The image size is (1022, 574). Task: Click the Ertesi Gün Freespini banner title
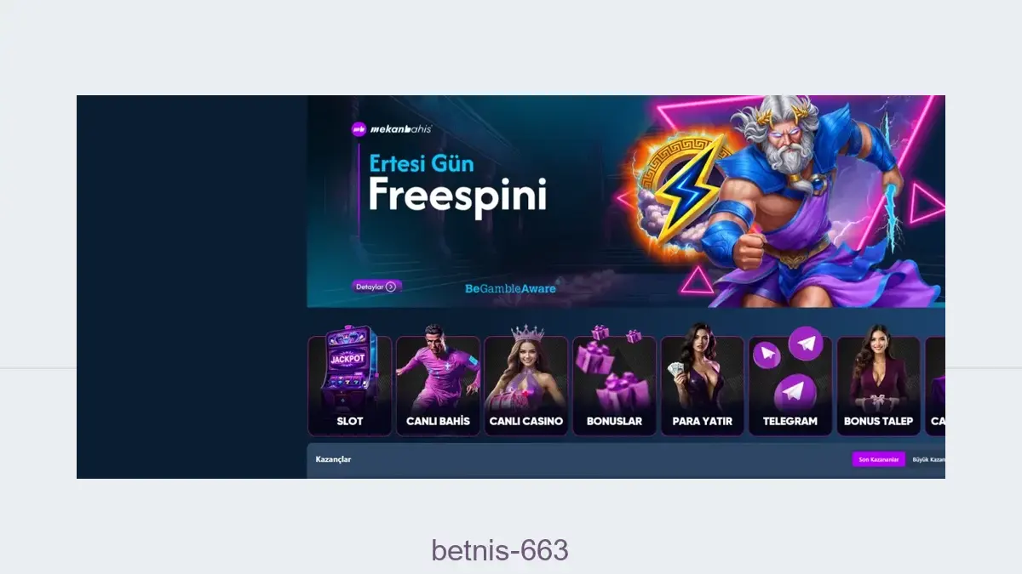pyautogui.click(x=457, y=183)
